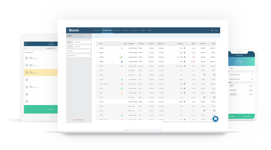
Task: Click the From date input field
Action: (x=82, y=42)
